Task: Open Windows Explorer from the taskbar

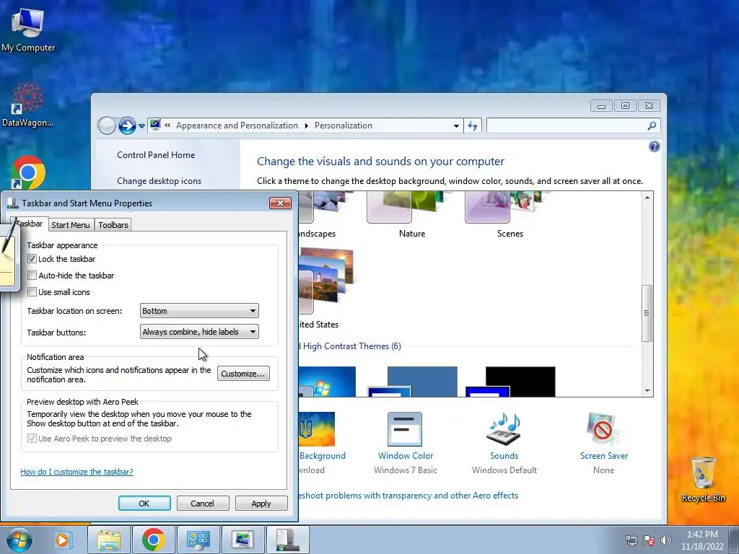Action: pos(110,540)
